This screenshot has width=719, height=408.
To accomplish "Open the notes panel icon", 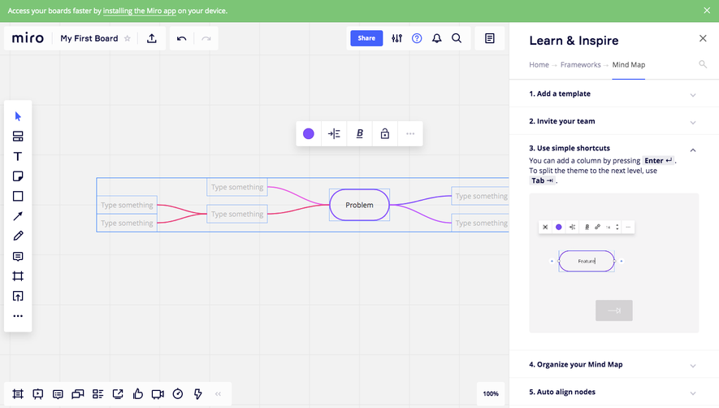I will (490, 38).
